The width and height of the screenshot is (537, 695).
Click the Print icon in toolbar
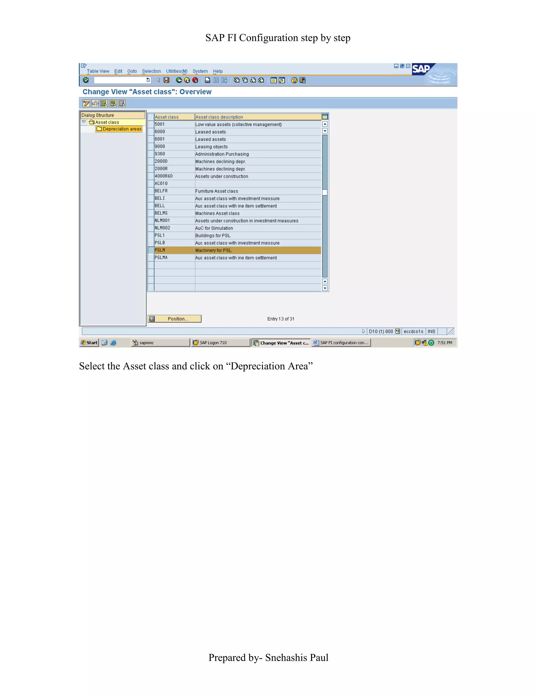tap(207, 80)
